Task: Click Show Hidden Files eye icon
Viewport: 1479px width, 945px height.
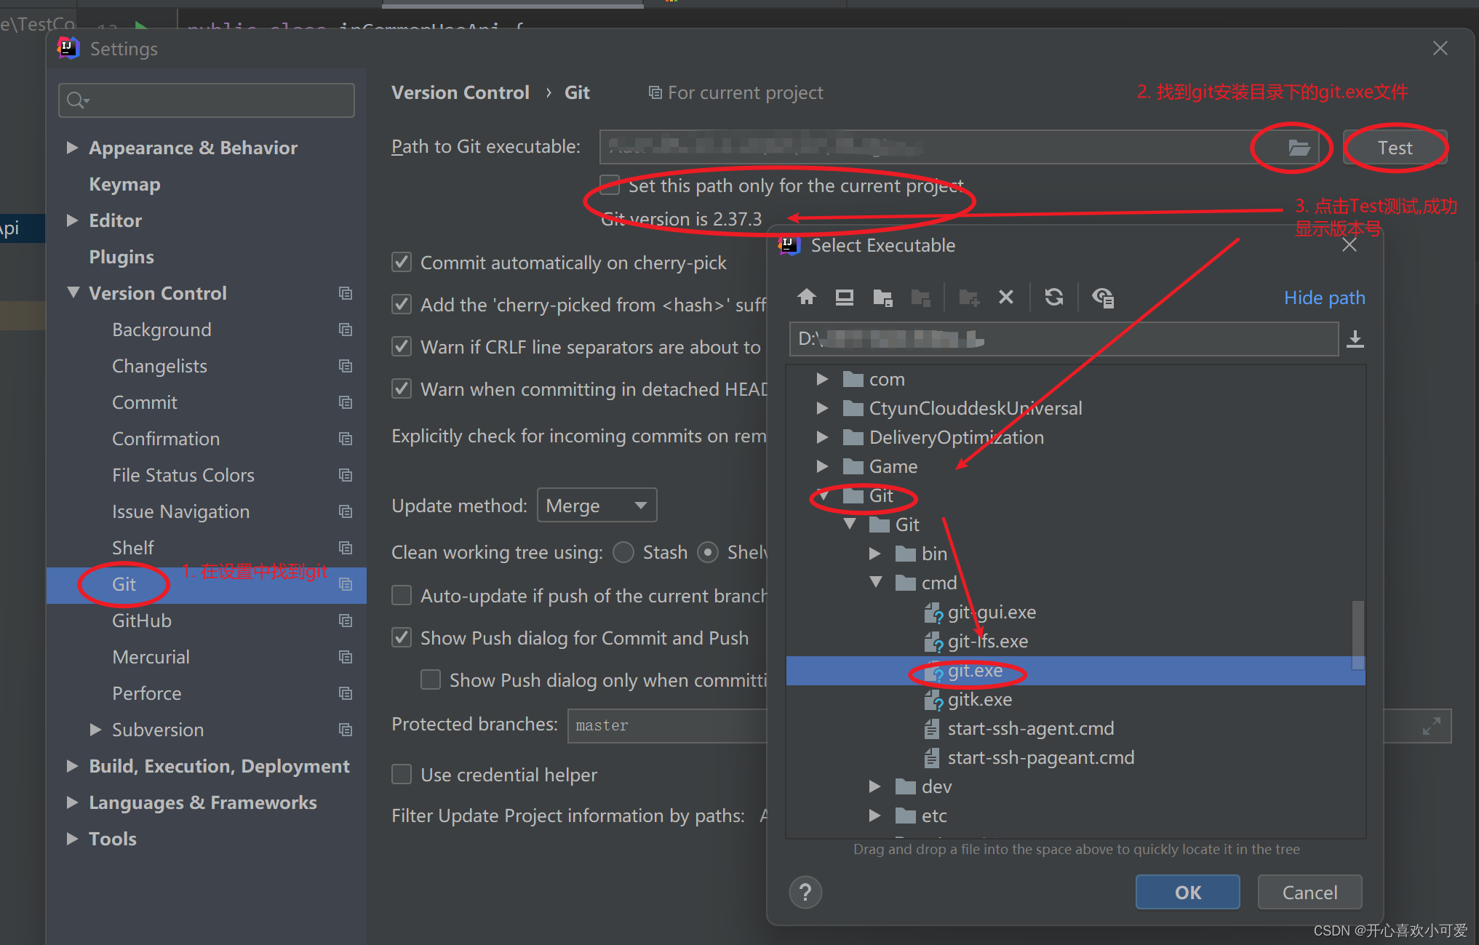Action: click(1103, 297)
